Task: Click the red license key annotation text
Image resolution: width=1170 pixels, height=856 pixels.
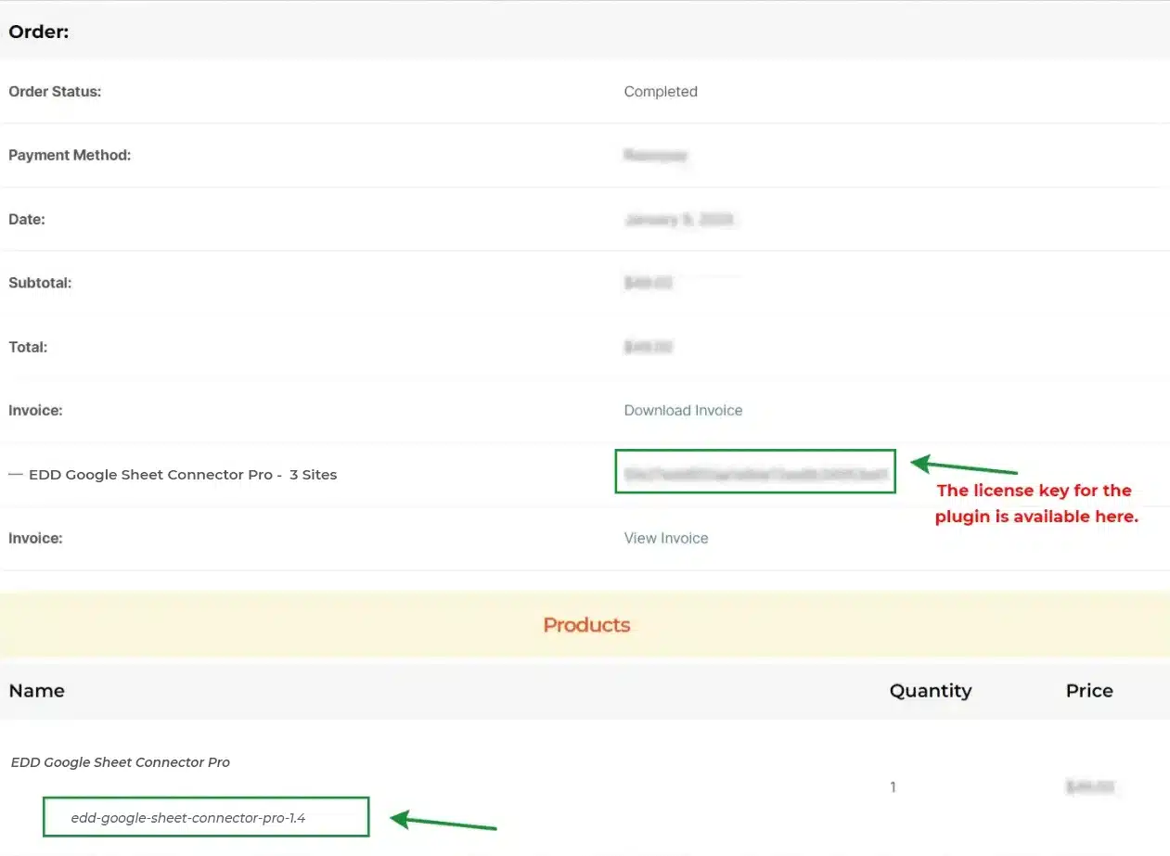Action: [x=1035, y=504]
